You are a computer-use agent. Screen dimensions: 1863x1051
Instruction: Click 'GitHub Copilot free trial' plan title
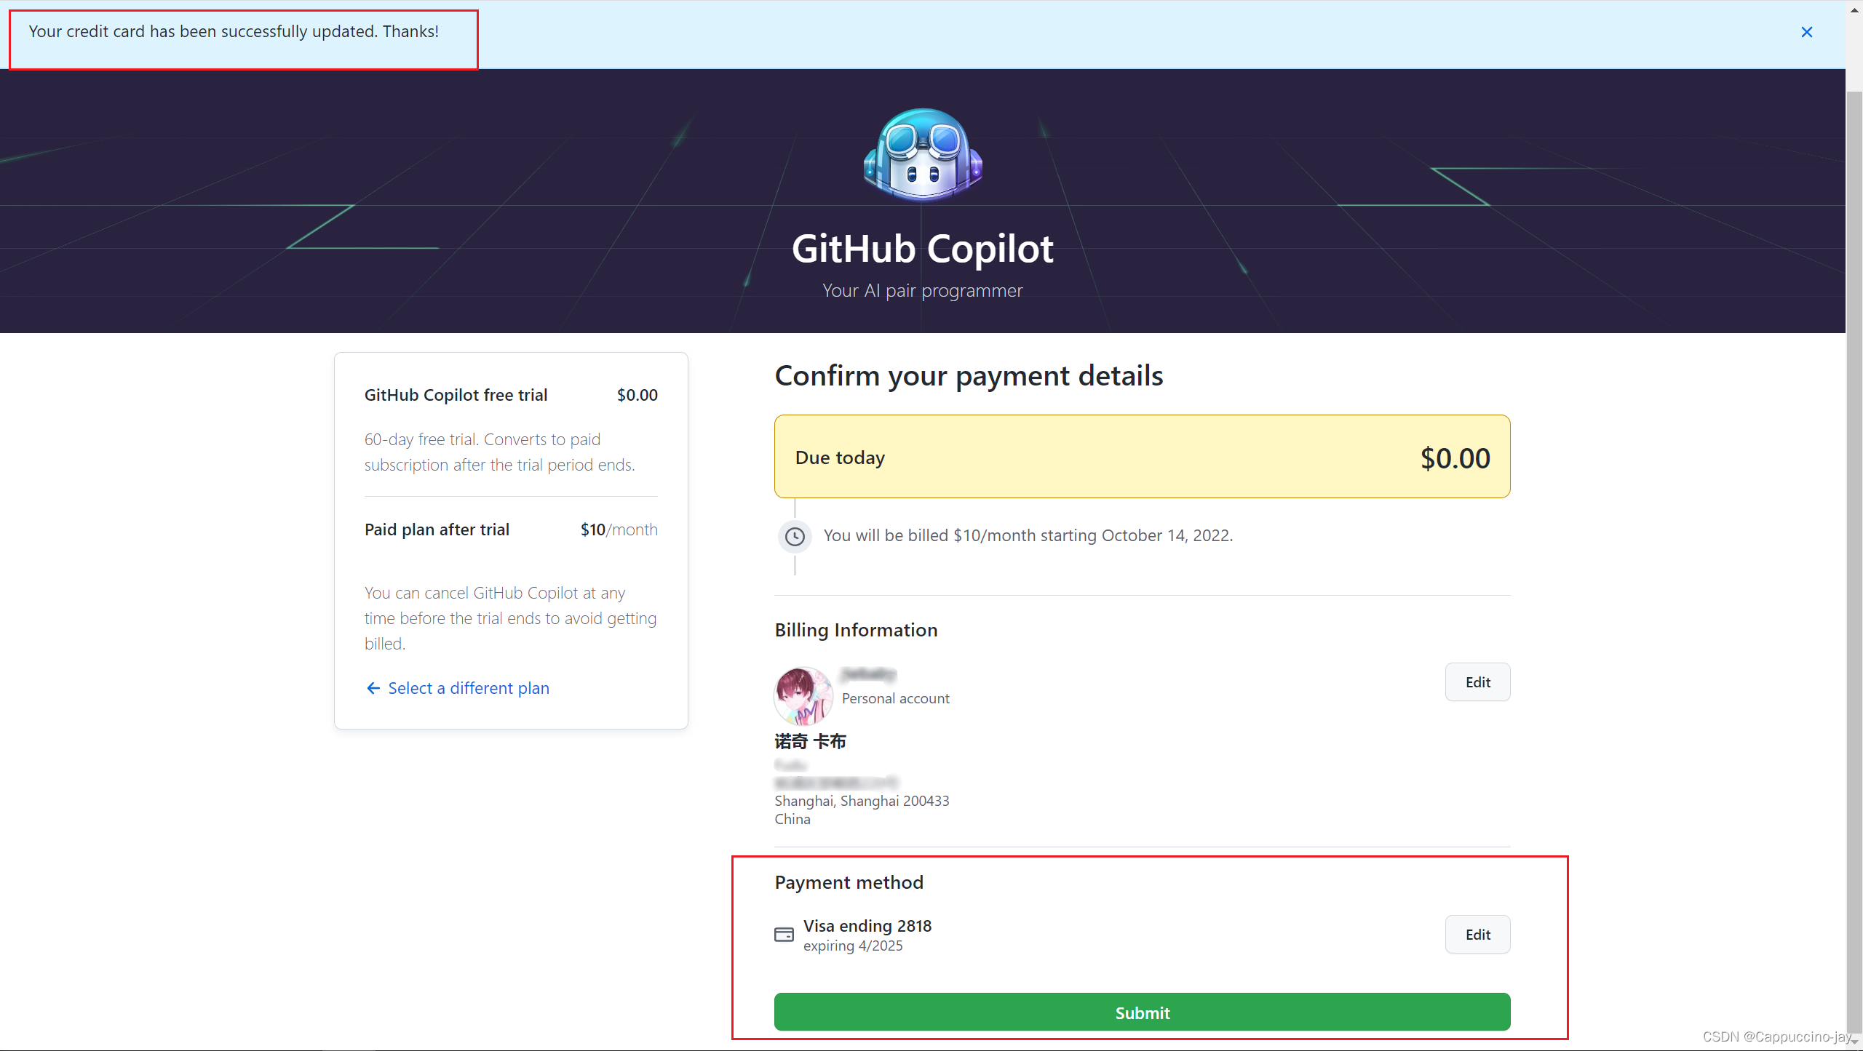[x=456, y=395]
